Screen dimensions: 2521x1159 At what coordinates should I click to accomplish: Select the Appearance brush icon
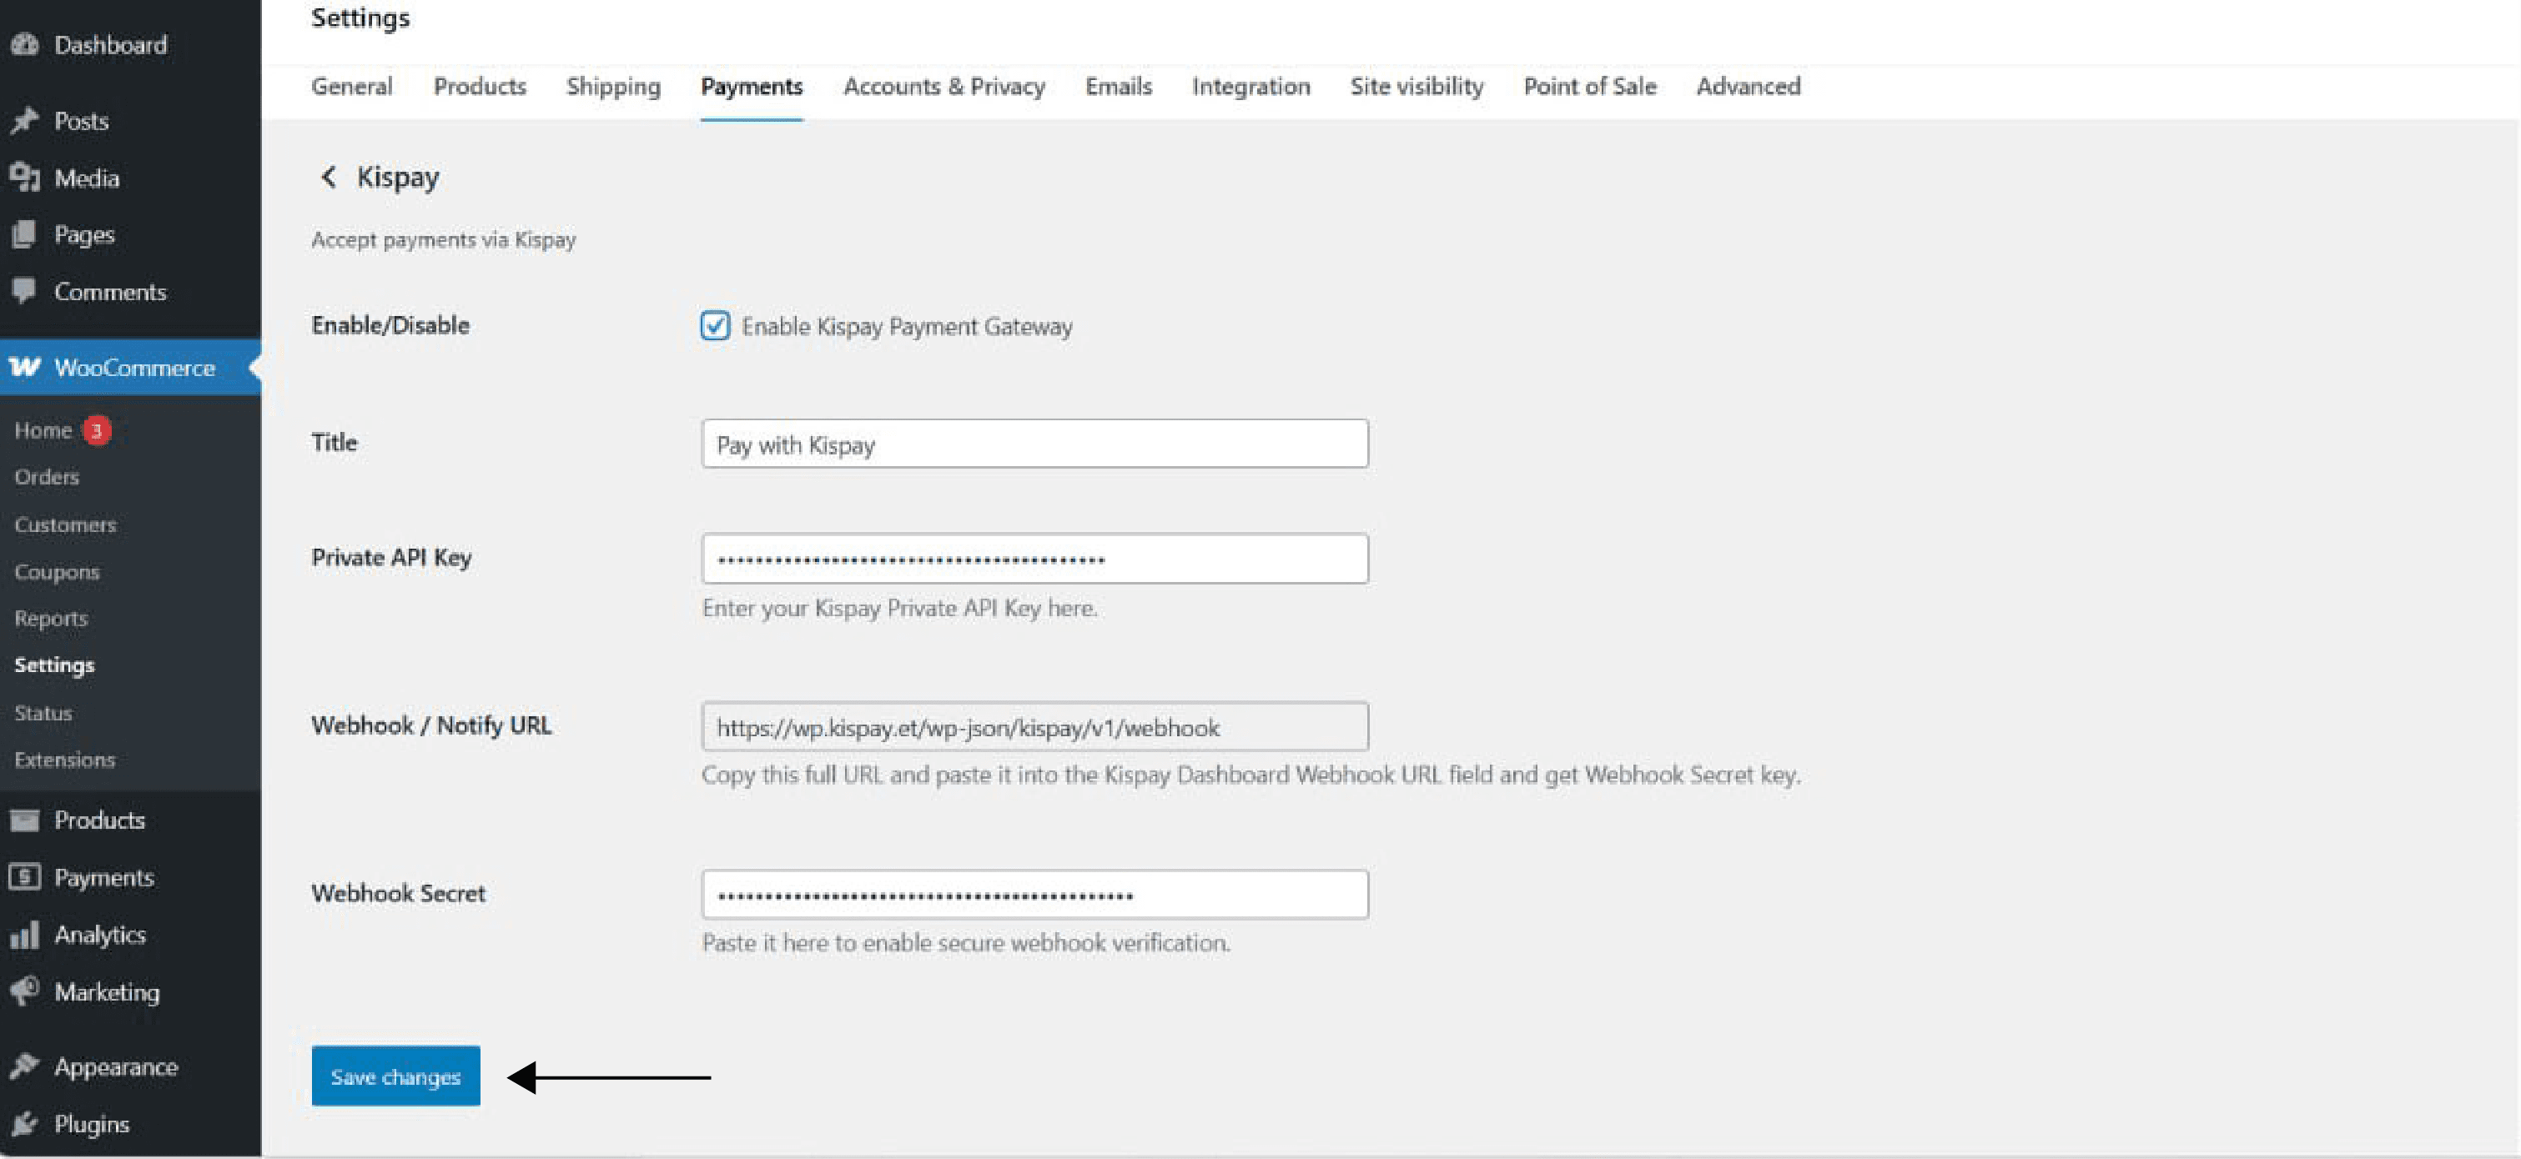[x=27, y=1066]
